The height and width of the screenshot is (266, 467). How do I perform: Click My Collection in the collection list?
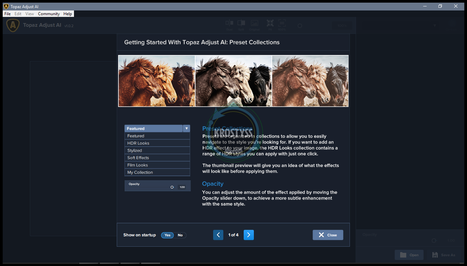(157, 172)
